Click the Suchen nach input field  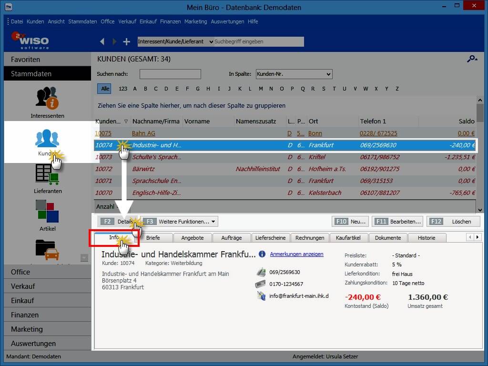[170, 74]
